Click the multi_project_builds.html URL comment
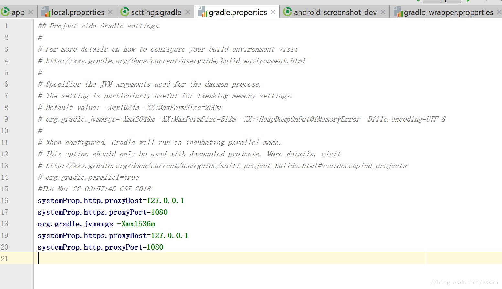 (222, 166)
